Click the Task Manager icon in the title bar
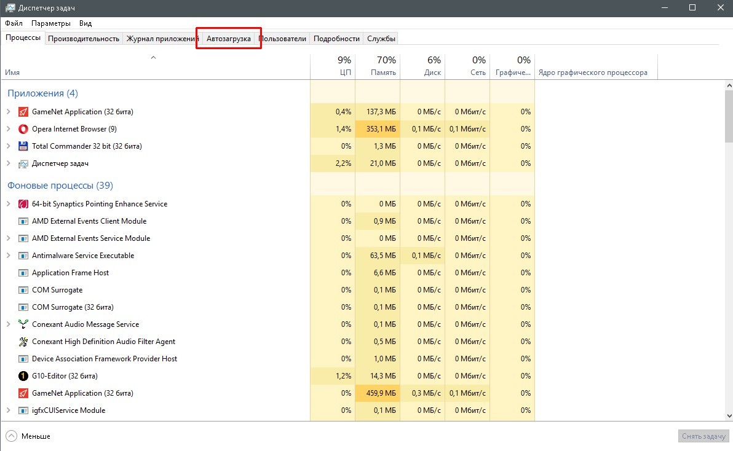This screenshot has width=733, height=451. [x=10, y=8]
